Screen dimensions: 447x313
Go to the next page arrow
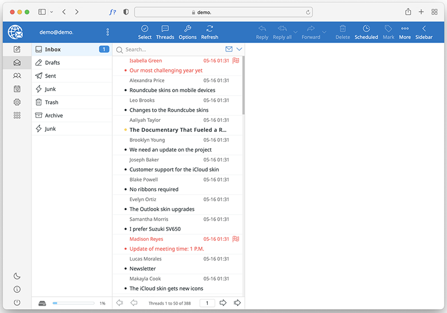(223, 303)
